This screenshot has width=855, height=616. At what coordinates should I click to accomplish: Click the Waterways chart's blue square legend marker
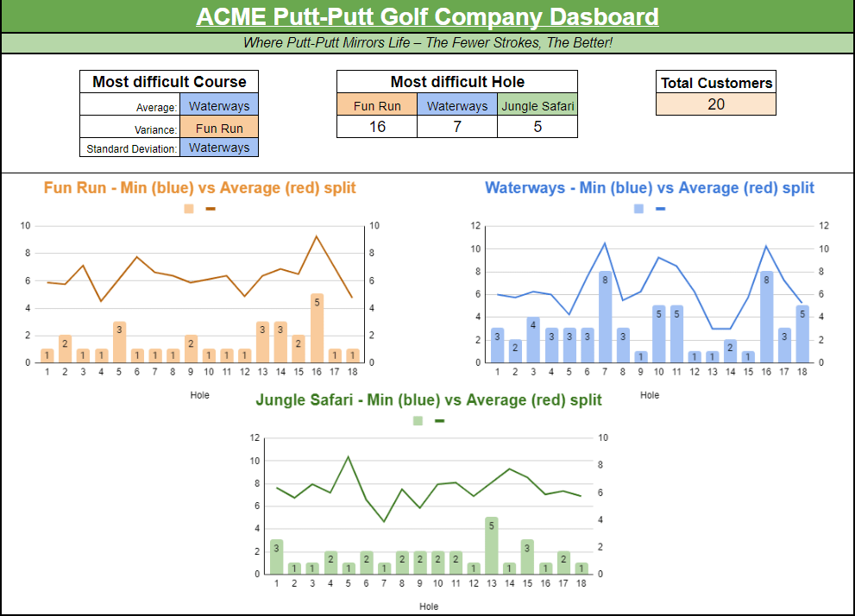638,209
